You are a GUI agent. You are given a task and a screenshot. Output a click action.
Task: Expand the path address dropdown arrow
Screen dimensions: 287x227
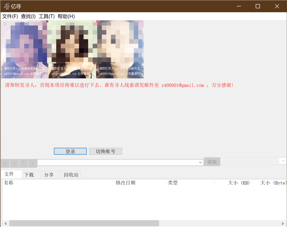pos(200,163)
